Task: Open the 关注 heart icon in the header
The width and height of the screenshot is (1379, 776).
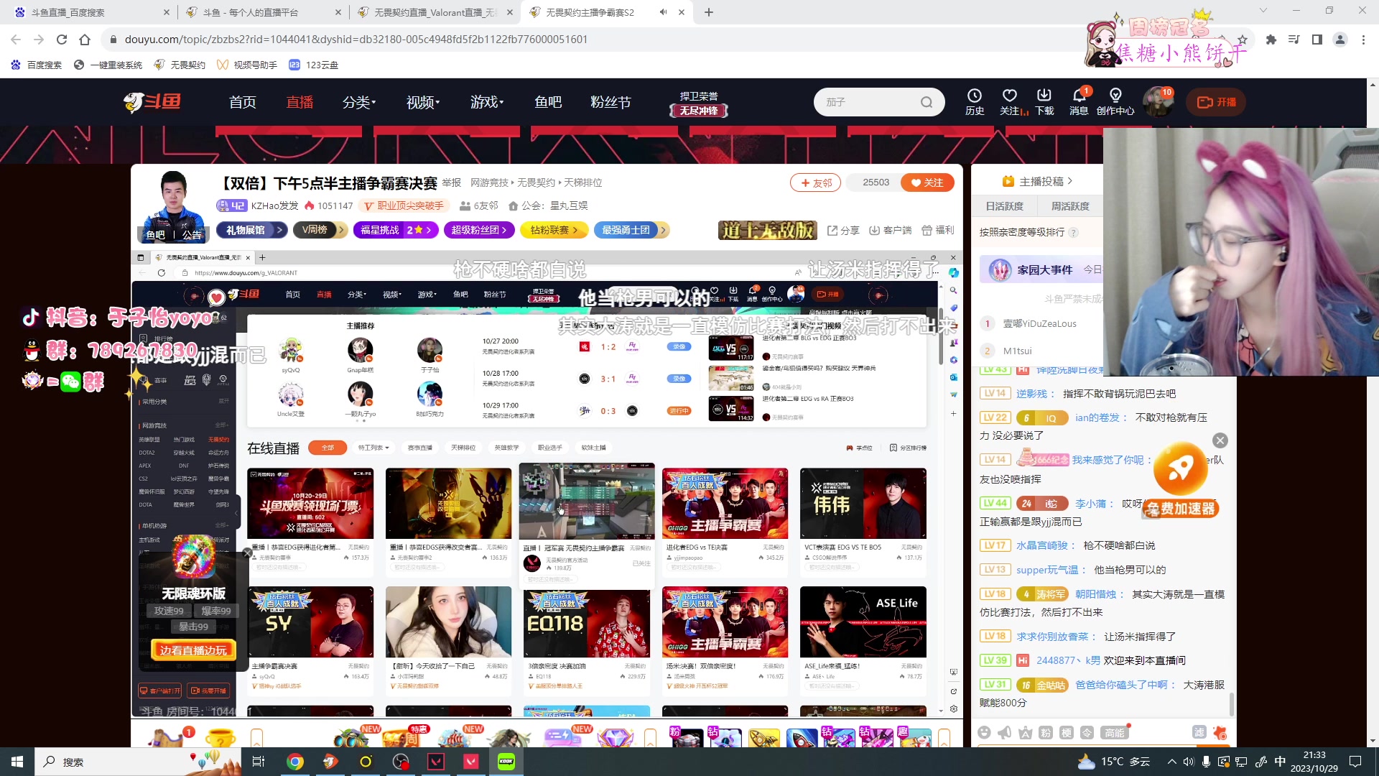Action: (1010, 101)
